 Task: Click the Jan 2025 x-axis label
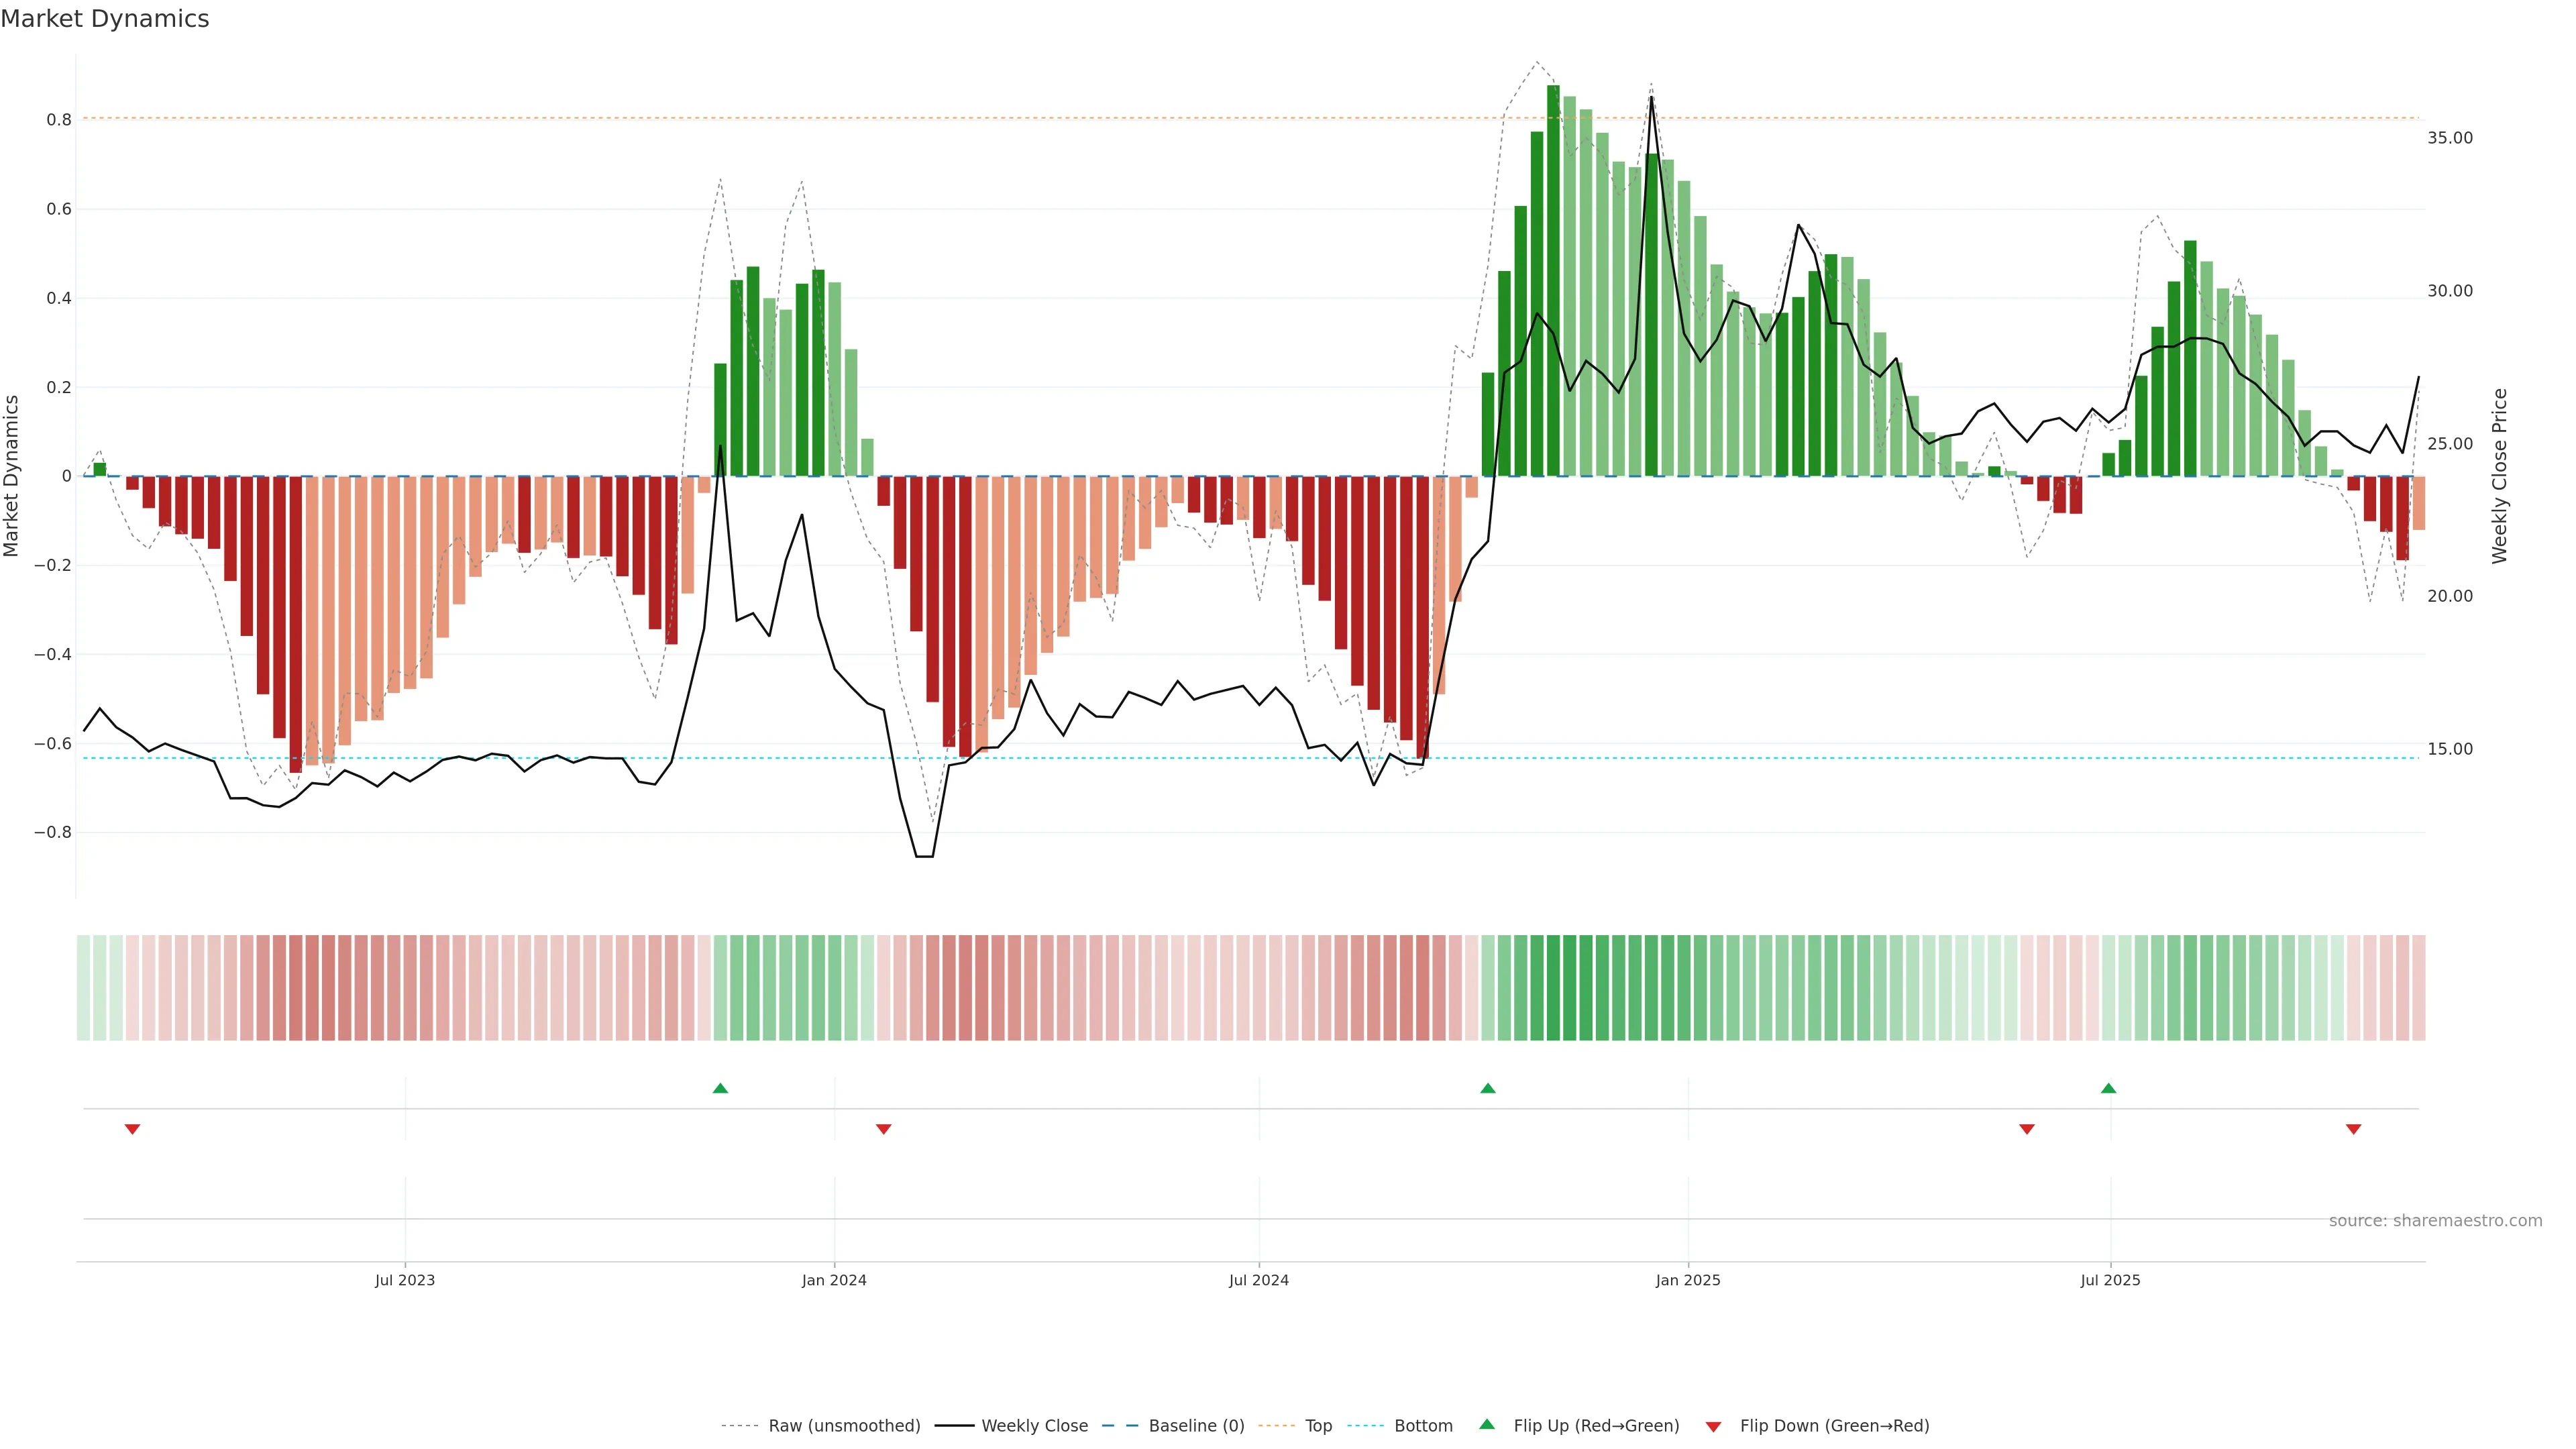[1688, 1280]
